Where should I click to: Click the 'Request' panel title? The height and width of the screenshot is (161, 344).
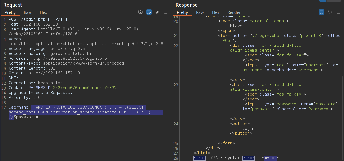click(x=13, y=5)
